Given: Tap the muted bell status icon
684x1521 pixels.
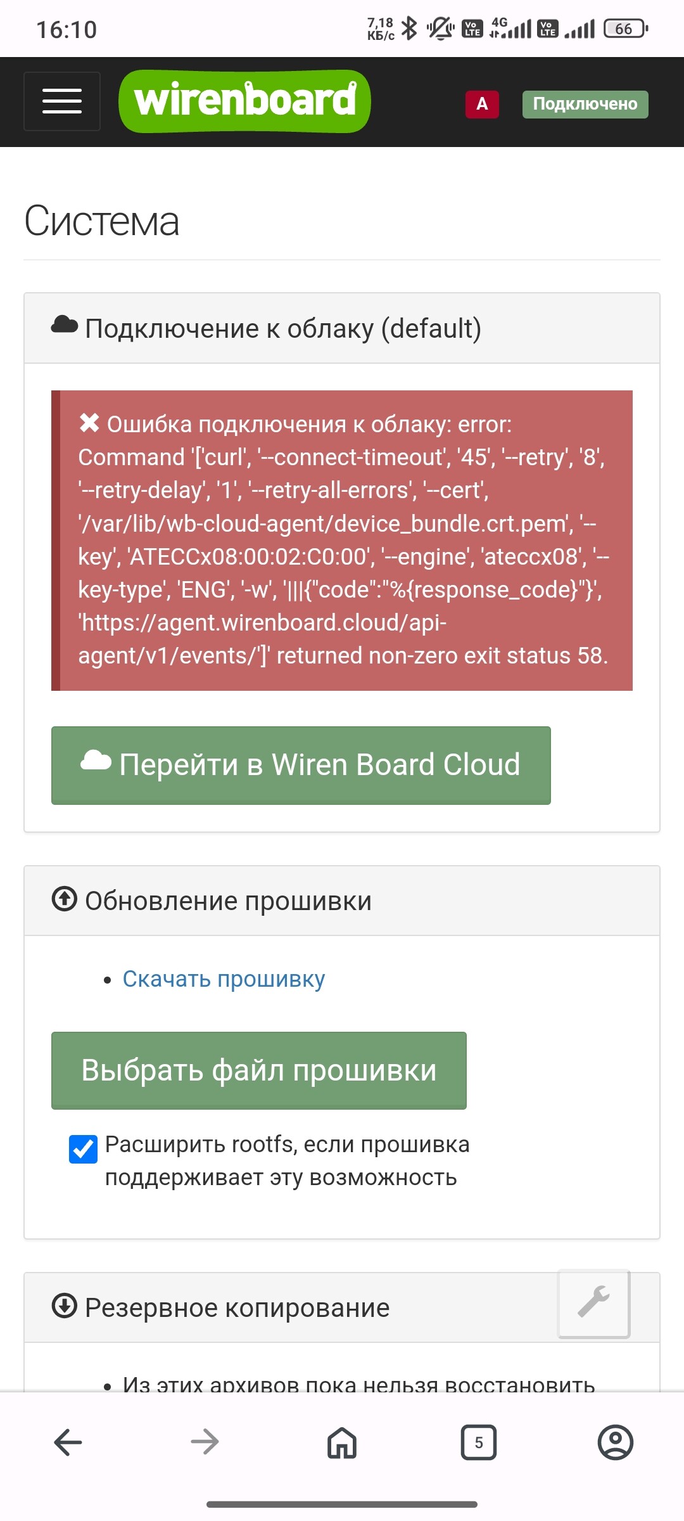Looking at the screenshot, I should point(441,29).
